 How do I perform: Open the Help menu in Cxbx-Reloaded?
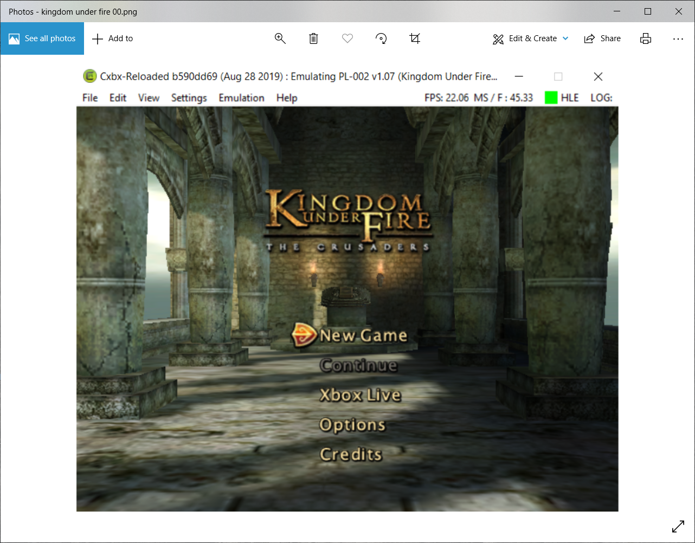[x=287, y=98]
